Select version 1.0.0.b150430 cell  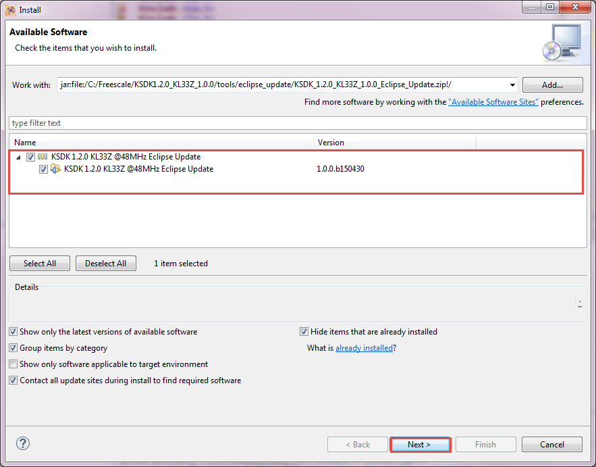tap(340, 169)
